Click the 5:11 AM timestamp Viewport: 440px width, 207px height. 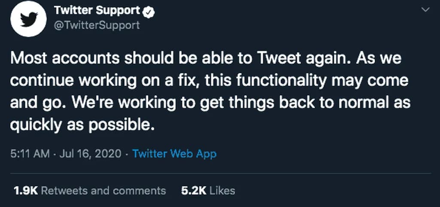click(30, 154)
